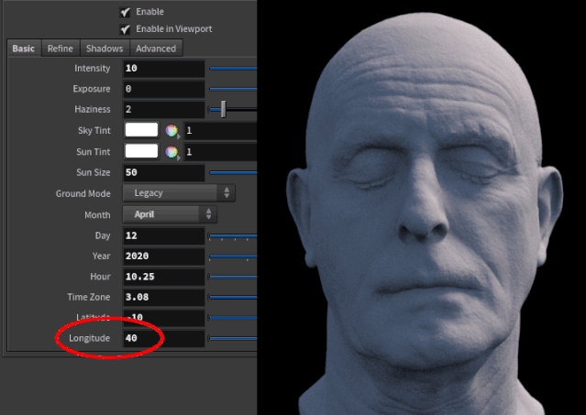Open the Sun Tint color wheel picker
Viewport: 586px width, 415px height.
(171, 152)
